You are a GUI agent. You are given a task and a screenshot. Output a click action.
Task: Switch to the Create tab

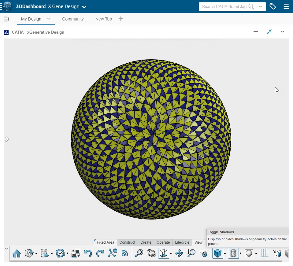point(146,242)
